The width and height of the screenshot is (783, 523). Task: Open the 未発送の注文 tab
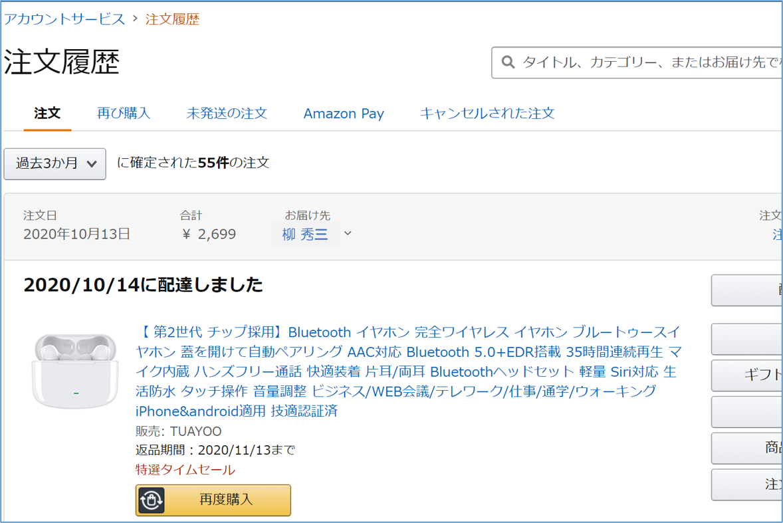(227, 113)
